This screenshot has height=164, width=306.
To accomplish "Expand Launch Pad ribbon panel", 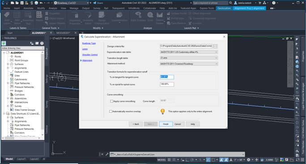I will (191, 28).
